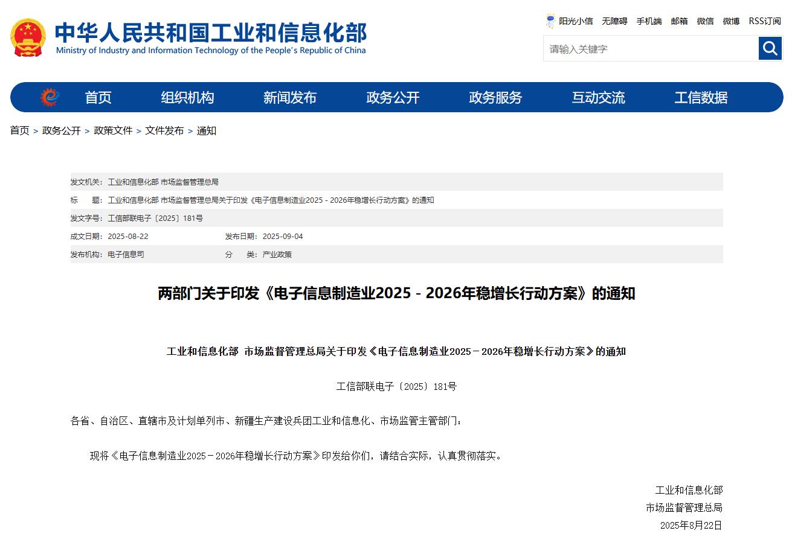Go to 新闻发布 in the navbar
Screen dimensions: 792x548
coord(290,97)
